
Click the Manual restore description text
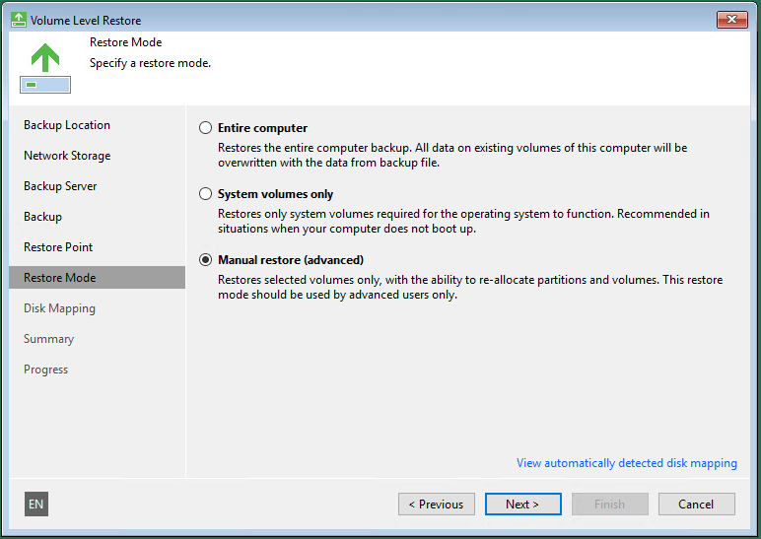(x=470, y=287)
